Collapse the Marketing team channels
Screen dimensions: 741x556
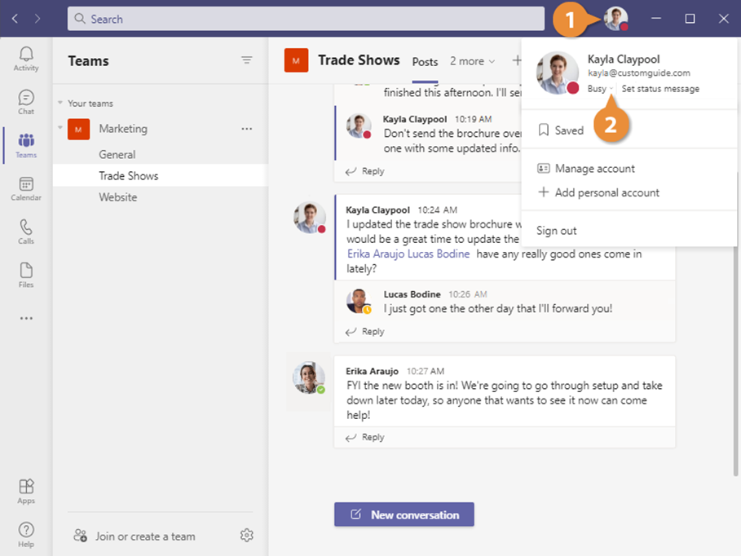tap(60, 127)
